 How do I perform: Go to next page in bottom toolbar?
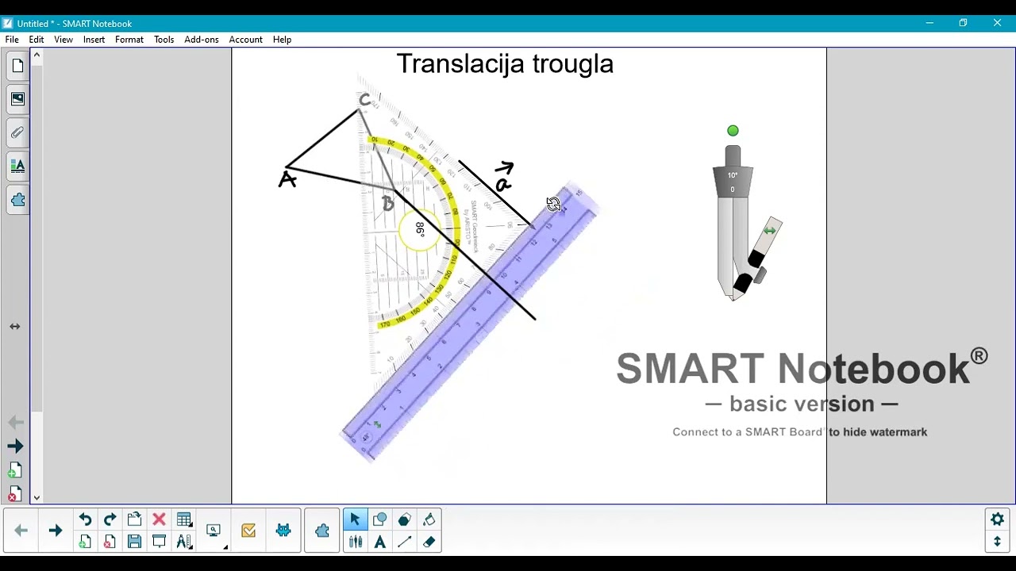(55, 531)
